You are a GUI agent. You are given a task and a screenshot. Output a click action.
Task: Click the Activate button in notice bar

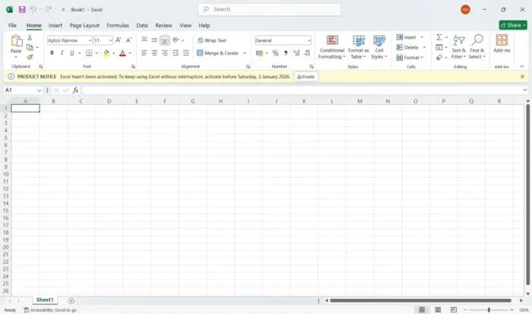pyautogui.click(x=306, y=77)
